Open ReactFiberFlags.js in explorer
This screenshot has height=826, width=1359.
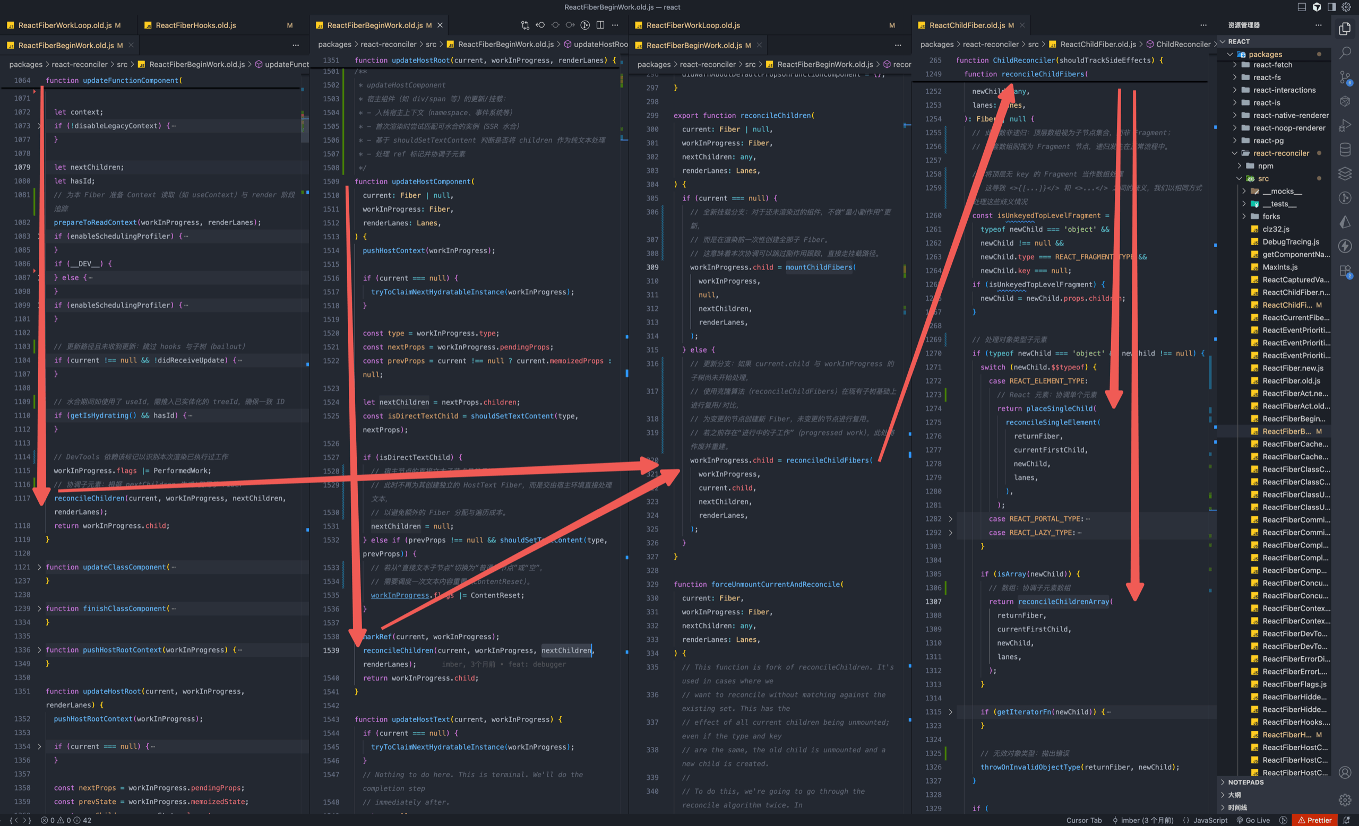pos(1294,684)
